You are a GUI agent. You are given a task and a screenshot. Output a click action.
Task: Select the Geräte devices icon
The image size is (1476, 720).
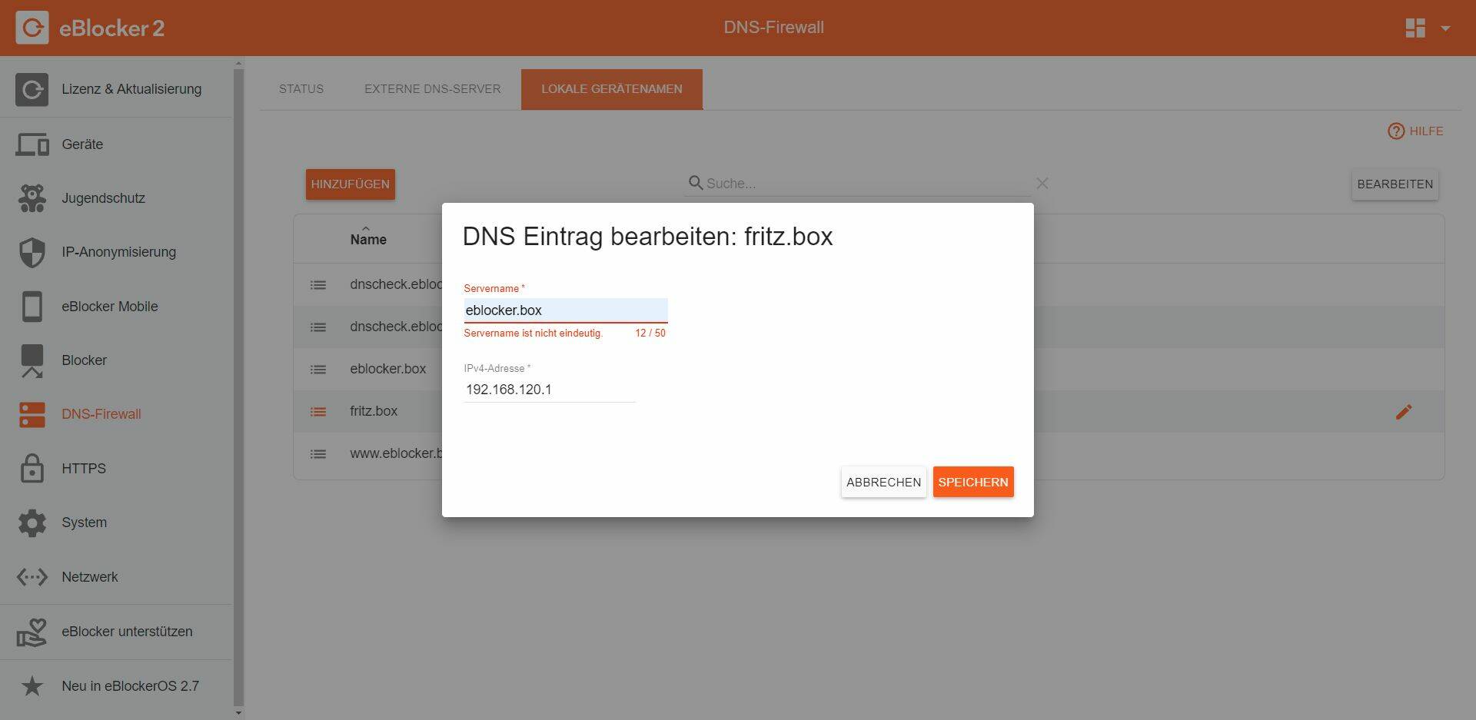pyautogui.click(x=32, y=144)
